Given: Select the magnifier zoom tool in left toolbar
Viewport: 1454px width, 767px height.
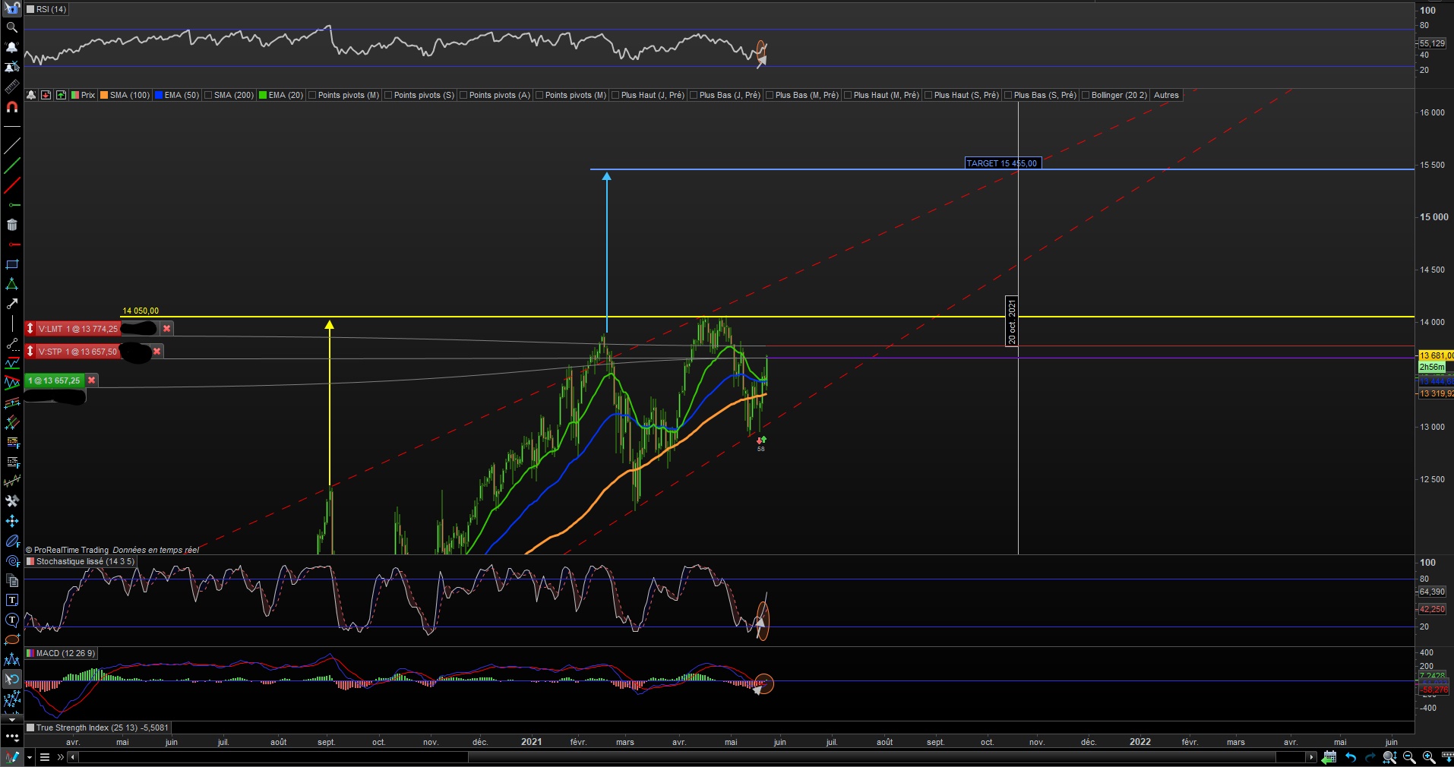Looking at the screenshot, I should [x=11, y=27].
